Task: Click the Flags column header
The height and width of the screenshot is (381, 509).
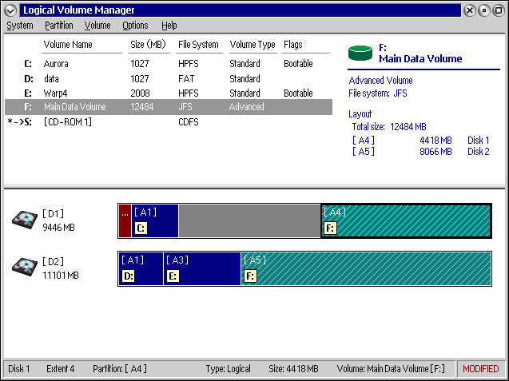Action: pos(292,45)
